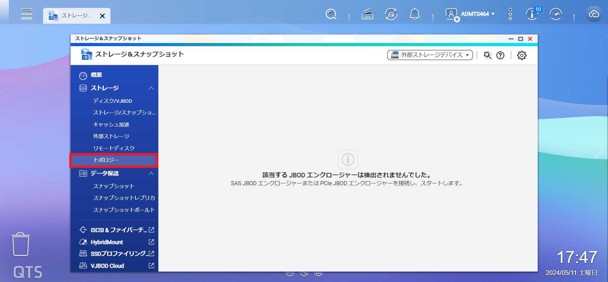The height and width of the screenshot is (282, 608).
Task: Click the search magnifier icon in top bar
Action: point(331,14)
